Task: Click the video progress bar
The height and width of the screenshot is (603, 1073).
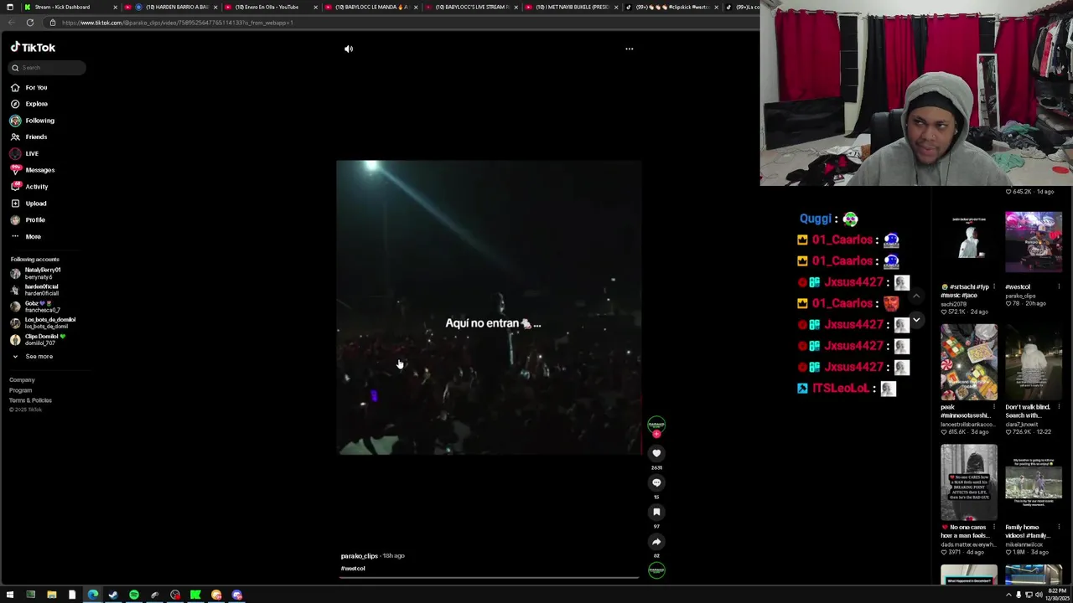Action: click(490, 577)
